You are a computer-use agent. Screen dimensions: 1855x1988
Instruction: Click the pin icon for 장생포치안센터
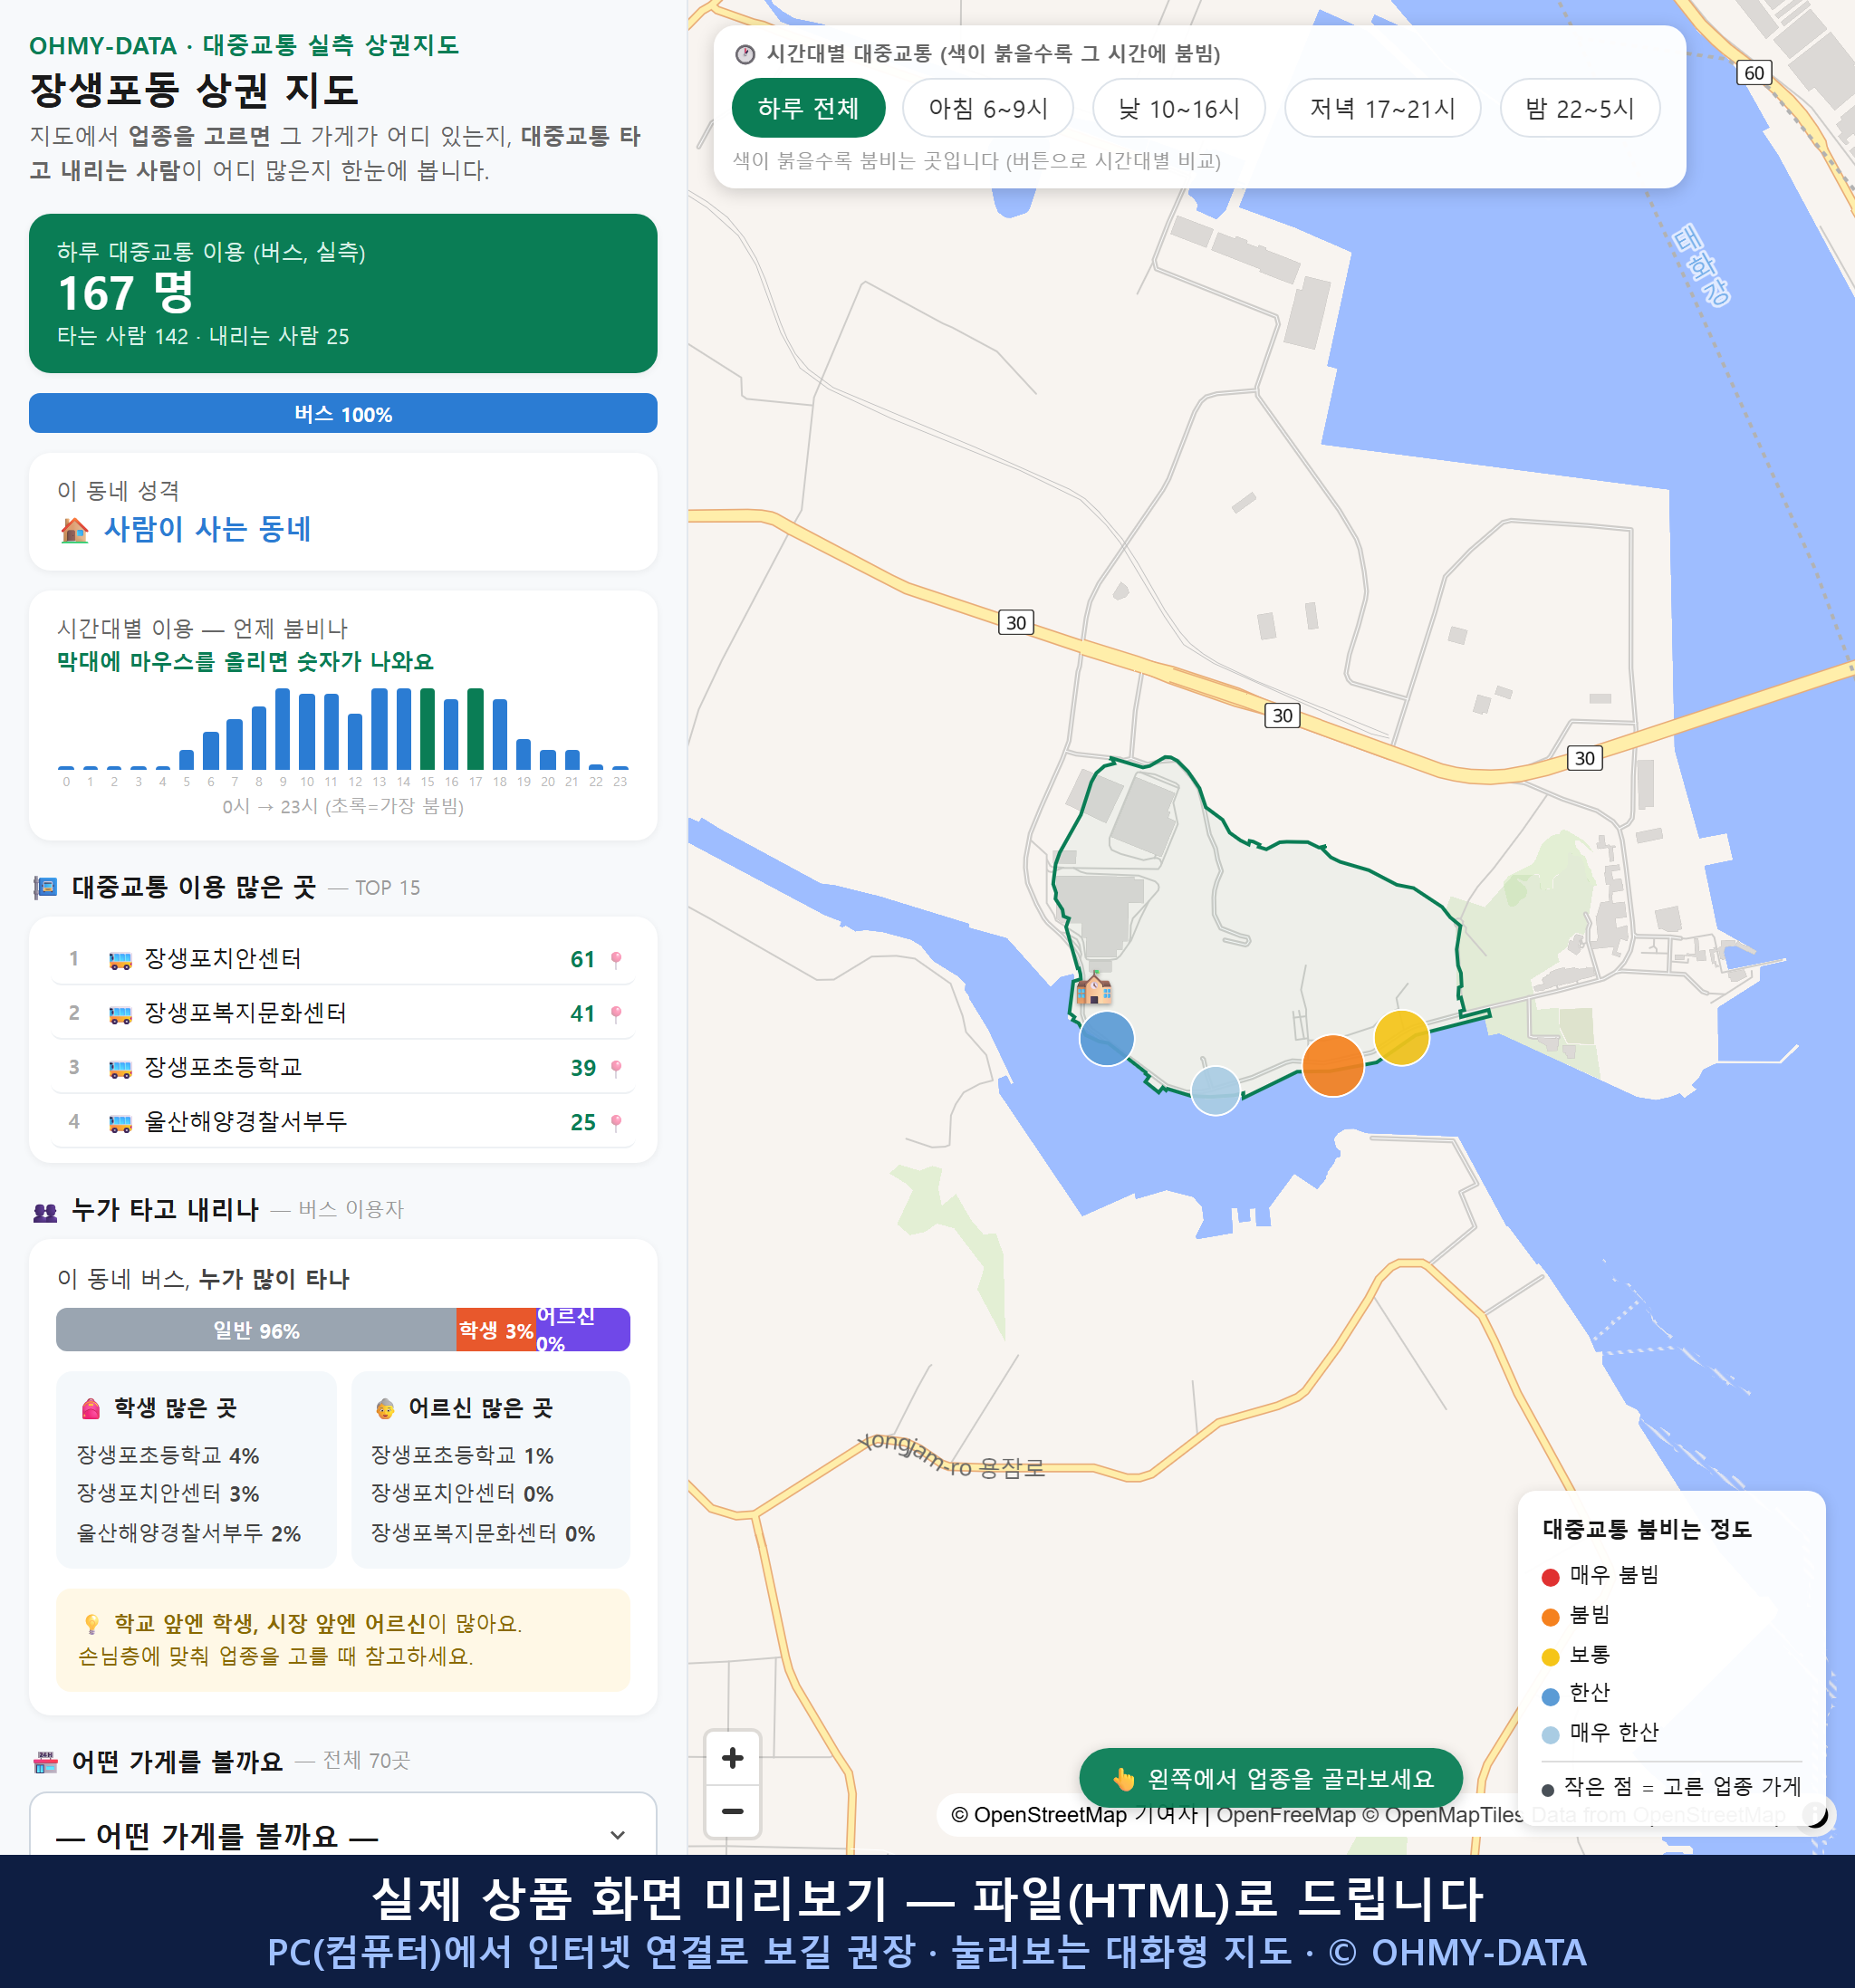(616, 959)
